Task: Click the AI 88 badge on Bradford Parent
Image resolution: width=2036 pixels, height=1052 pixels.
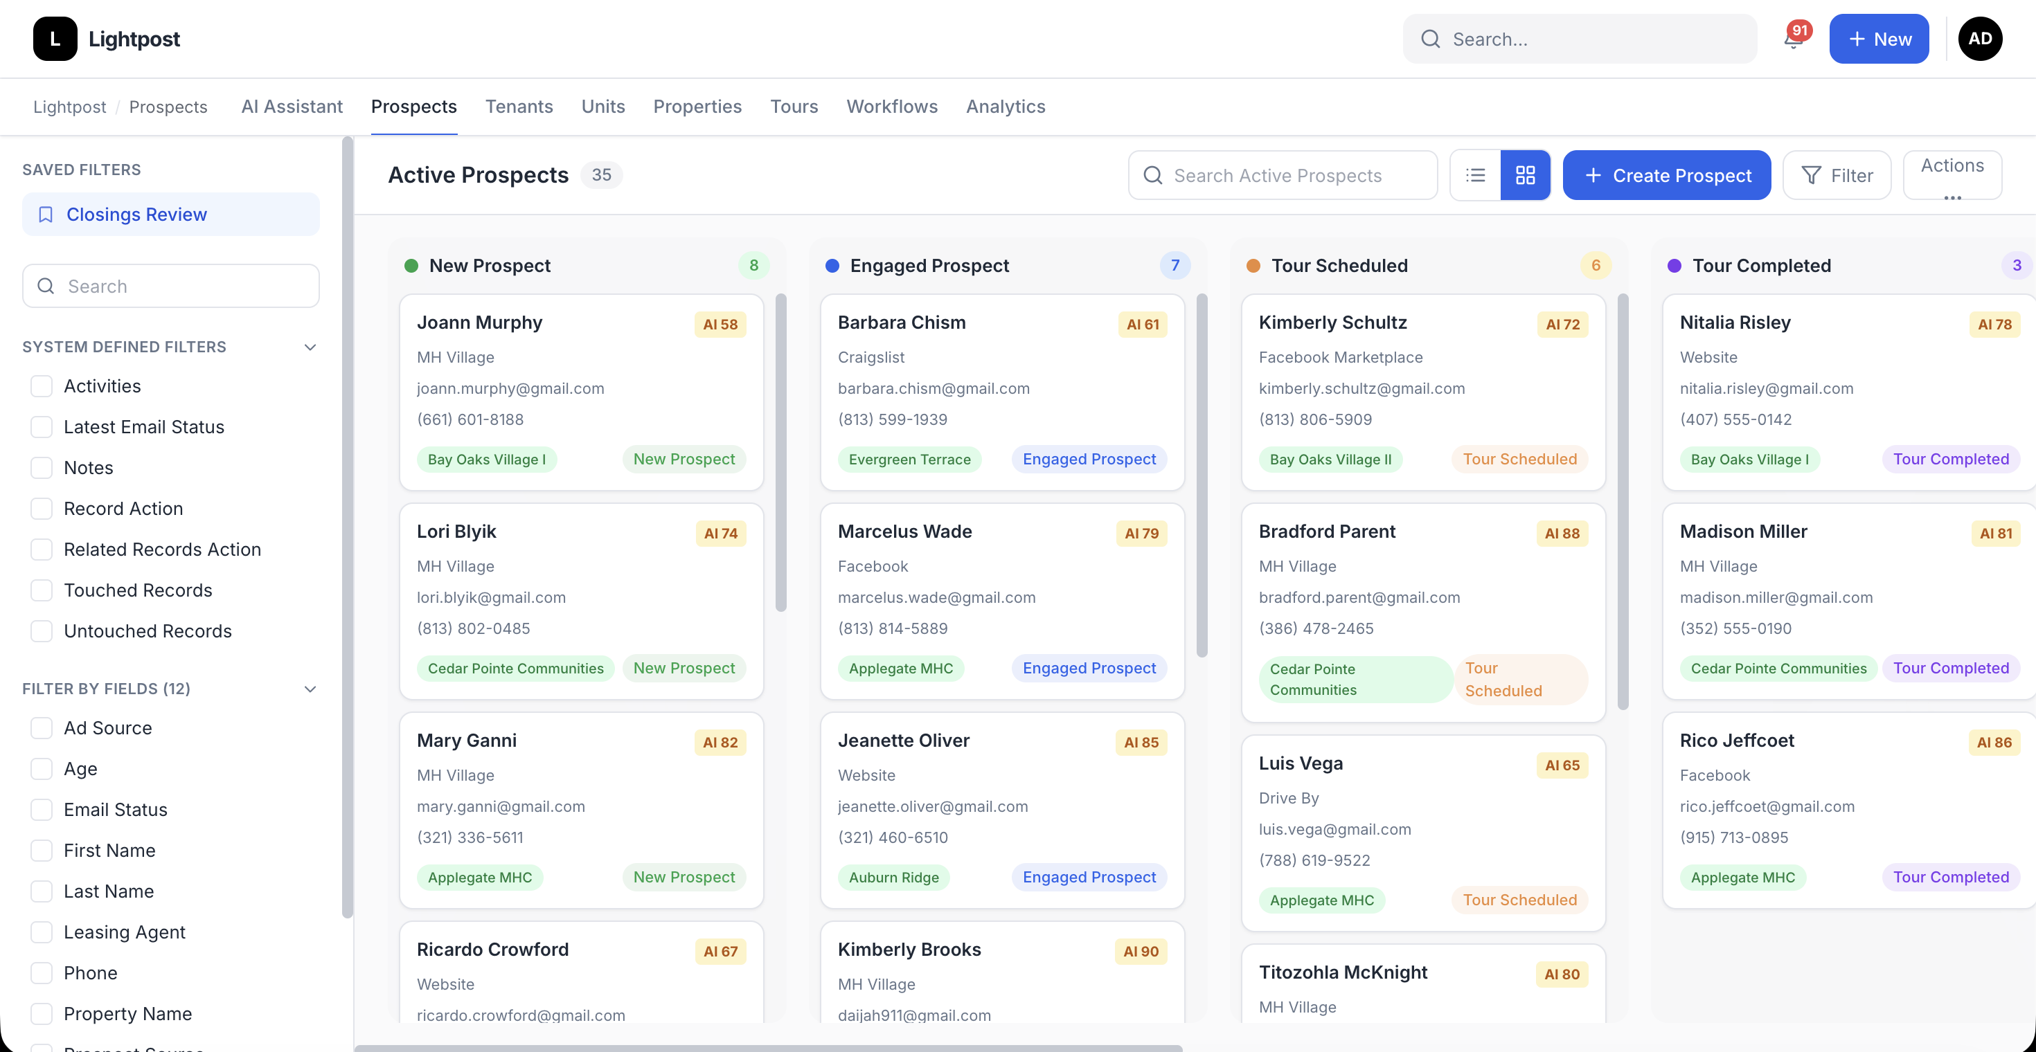Action: (1562, 534)
